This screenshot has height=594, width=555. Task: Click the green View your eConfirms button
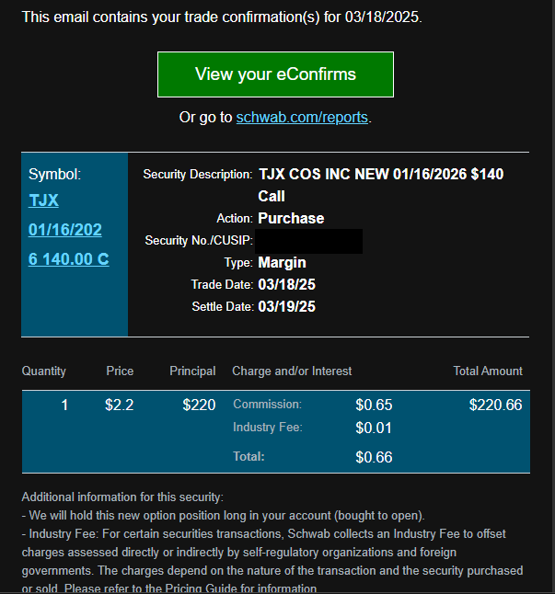coord(275,74)
